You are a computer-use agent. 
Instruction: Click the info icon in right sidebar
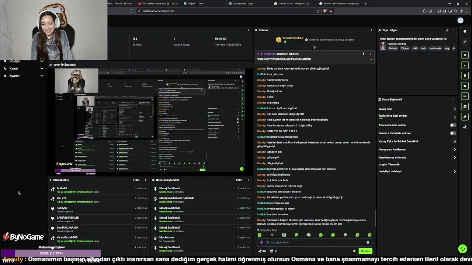(x=465, y=31)
